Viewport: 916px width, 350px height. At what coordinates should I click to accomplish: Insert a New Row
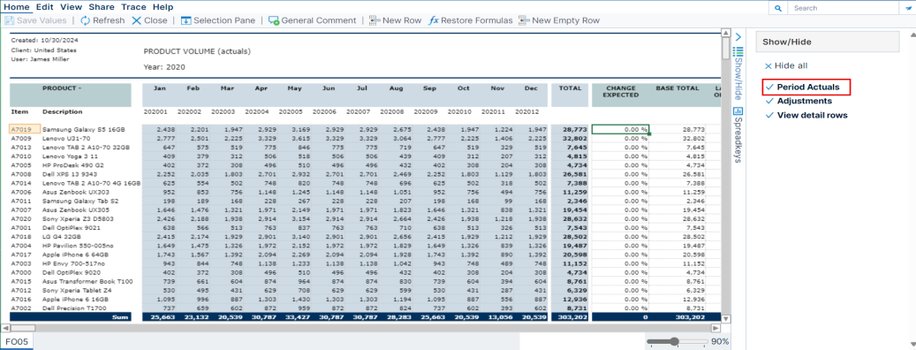click(395, 20)
